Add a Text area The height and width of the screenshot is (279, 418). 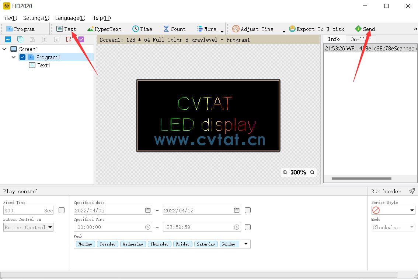66,29
